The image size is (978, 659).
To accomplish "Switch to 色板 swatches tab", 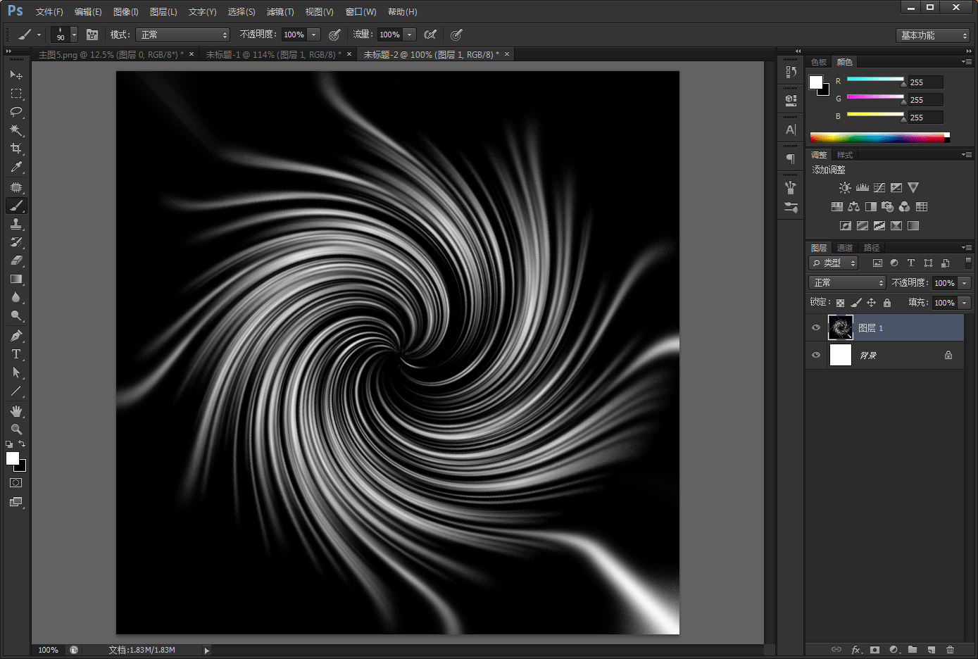I will tap(819, 62).
